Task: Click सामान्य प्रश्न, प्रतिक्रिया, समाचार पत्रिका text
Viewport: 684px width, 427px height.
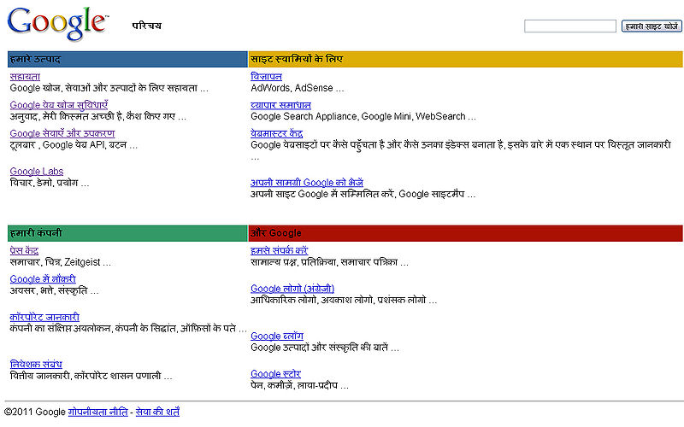Action: [329, 262]
